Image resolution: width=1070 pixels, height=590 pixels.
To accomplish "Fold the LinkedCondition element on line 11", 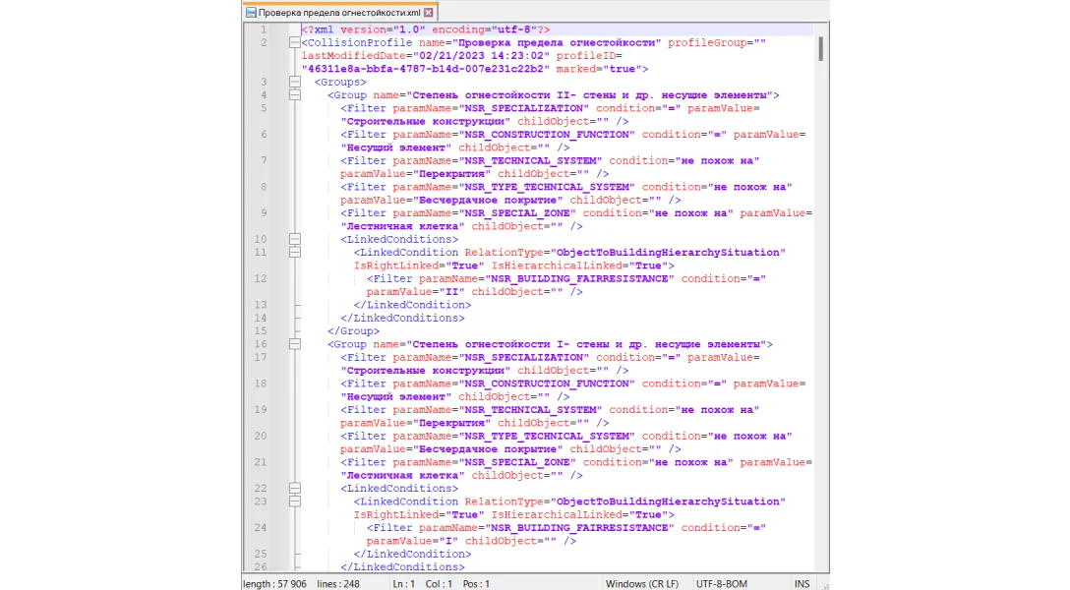I will [294, 253].
